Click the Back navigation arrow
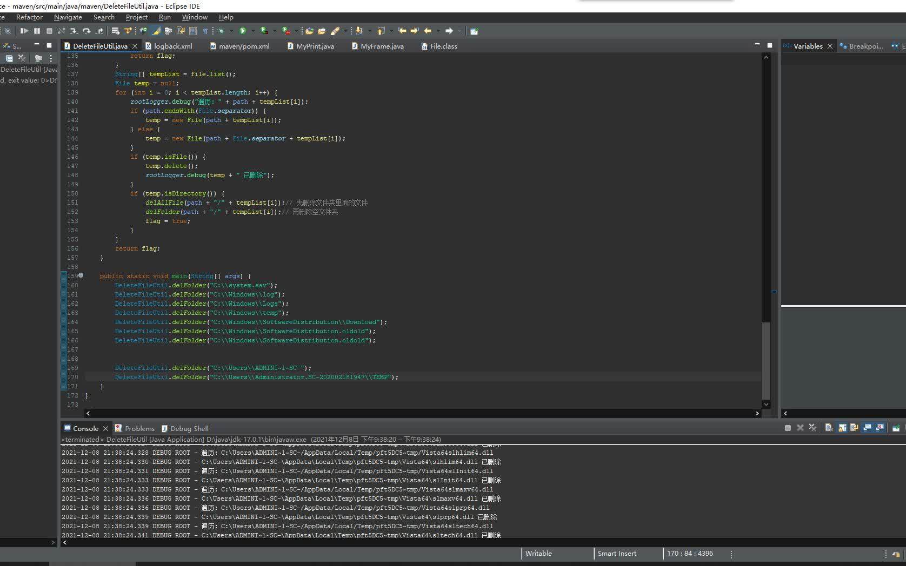 [x=428, y=31]
